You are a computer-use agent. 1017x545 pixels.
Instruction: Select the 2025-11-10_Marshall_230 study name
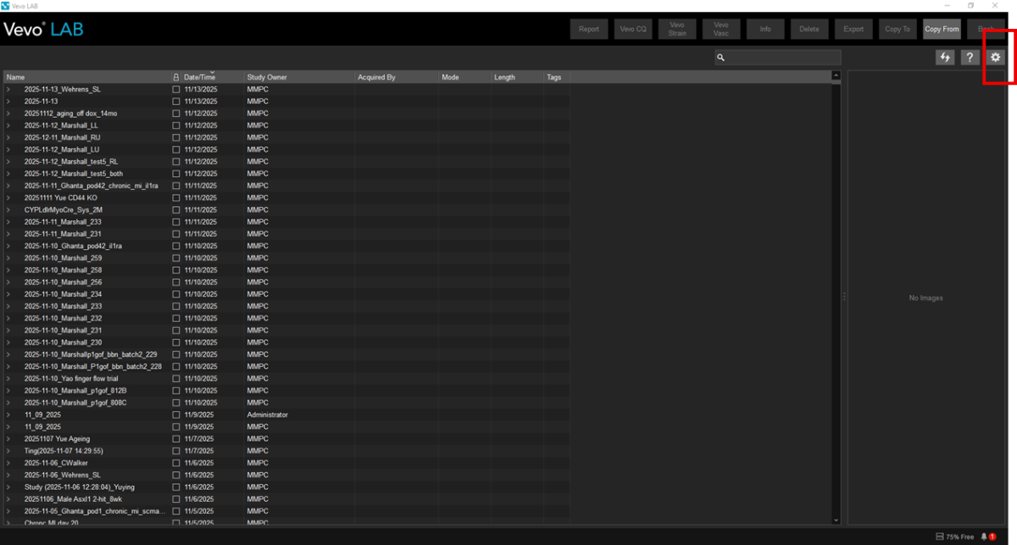pos(63,342)
